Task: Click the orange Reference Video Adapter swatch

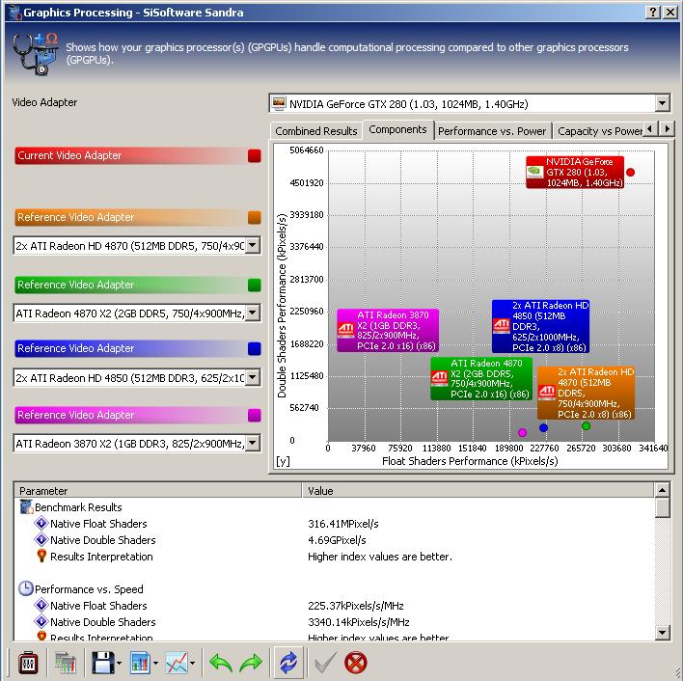Action: point(255,217)
